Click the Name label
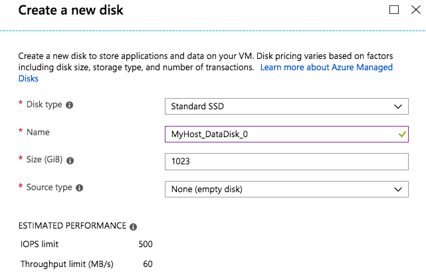Screen dimensions: 426x273 click(x=38, y=132)
